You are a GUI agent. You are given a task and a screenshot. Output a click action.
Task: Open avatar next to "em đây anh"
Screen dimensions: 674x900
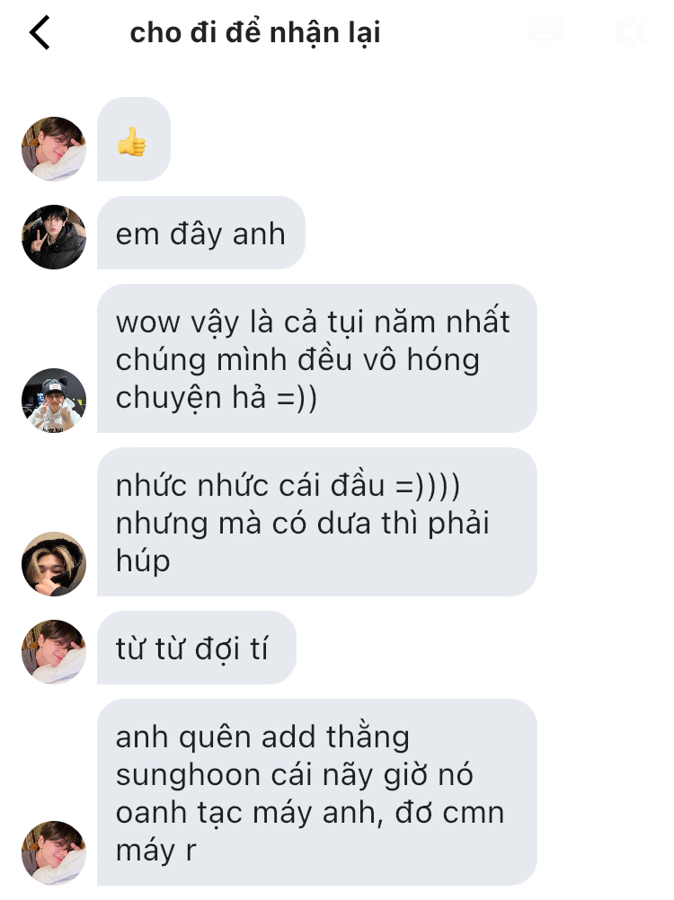pos(54,236)
